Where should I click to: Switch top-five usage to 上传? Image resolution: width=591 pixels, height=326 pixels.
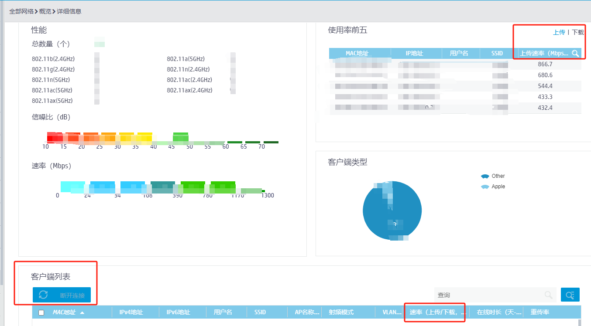coord(559,32)
